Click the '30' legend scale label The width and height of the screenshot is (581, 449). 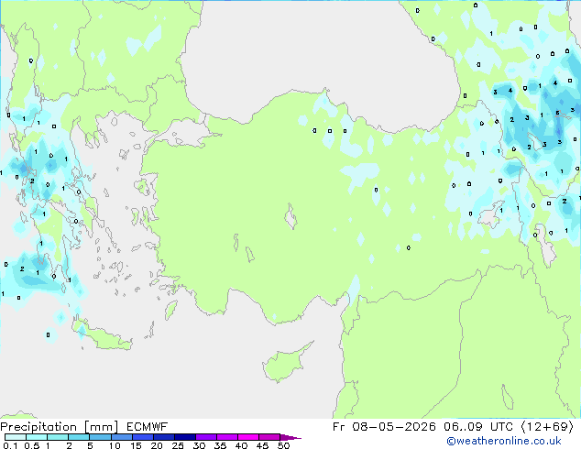(x=199, y=445)
